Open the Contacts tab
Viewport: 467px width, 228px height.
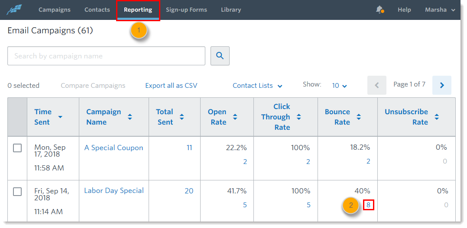pos(97,10)
